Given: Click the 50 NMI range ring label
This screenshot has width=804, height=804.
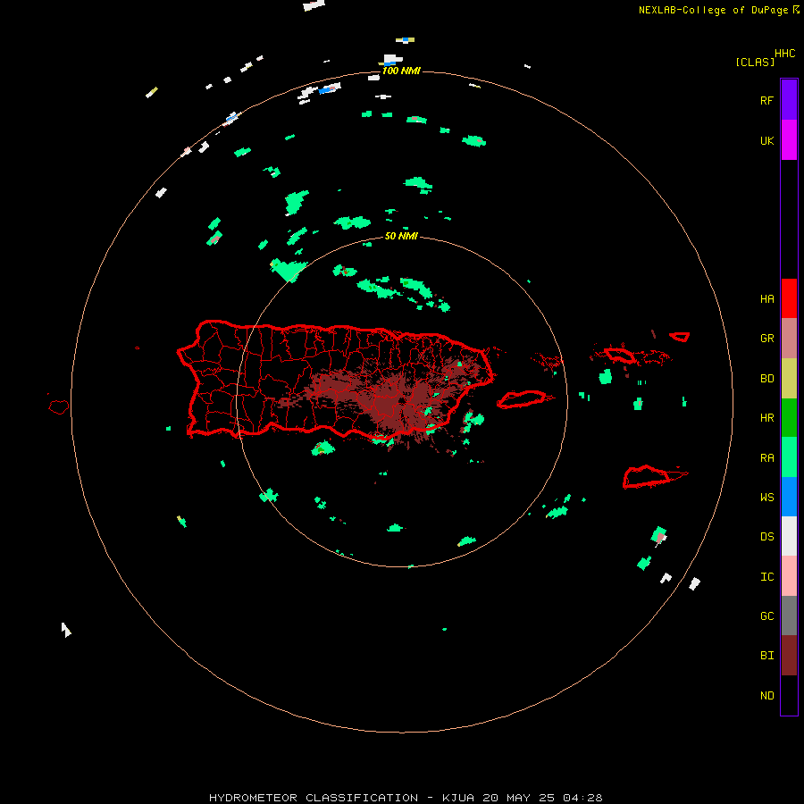Looking at the screenshot, I should pos(401,236).
